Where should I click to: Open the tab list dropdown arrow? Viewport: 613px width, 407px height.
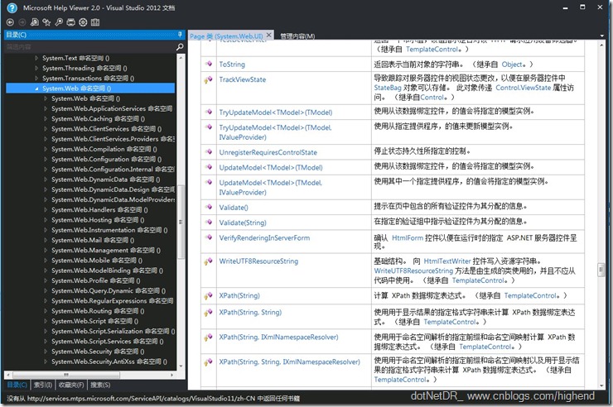[601, 36]
